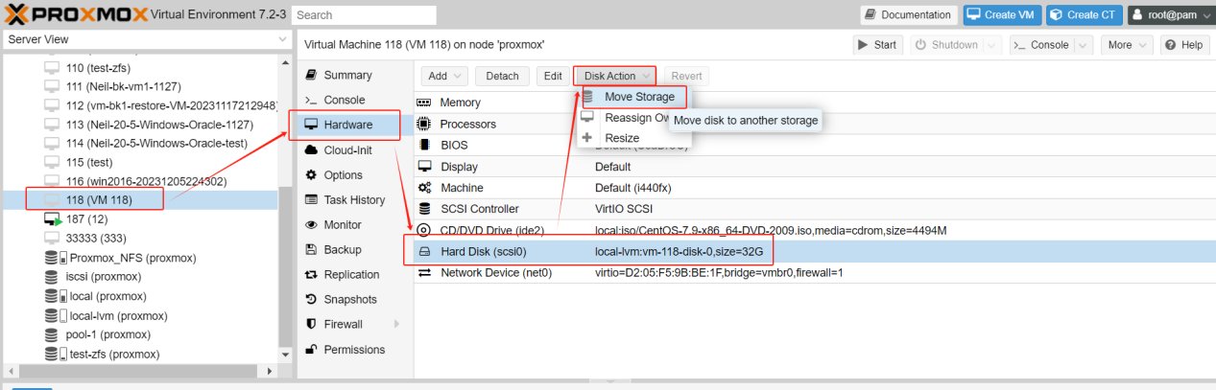1216x390 pixels.
Task: Click test-zfs (proxmox) storage icon
Action: [56, 354]
